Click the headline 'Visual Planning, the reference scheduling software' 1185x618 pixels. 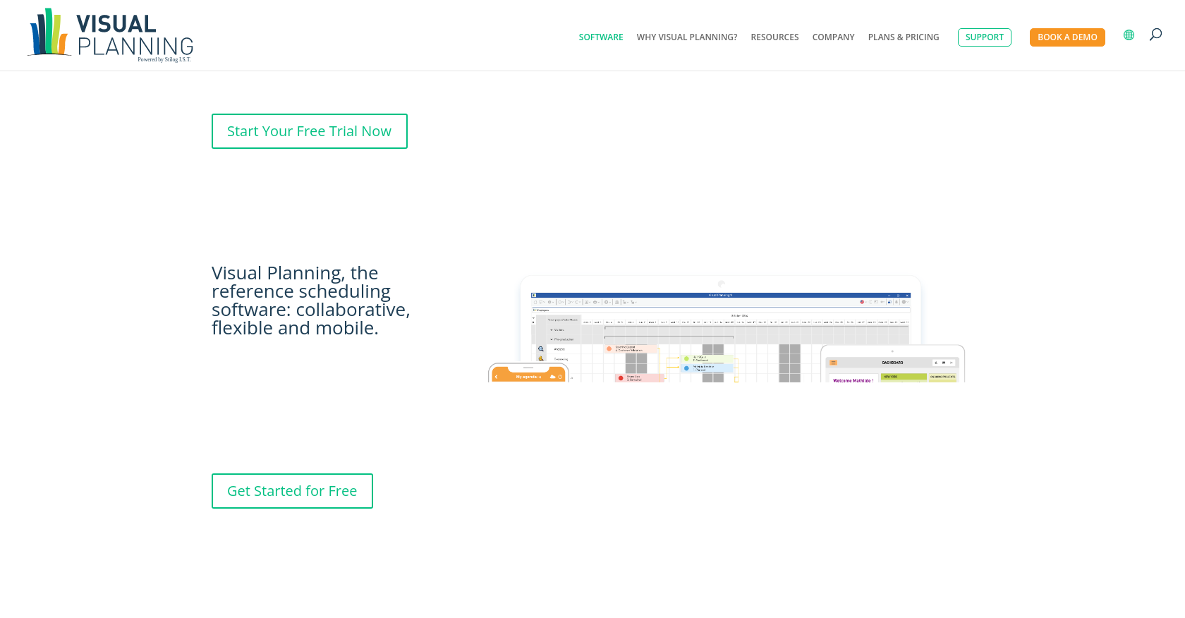(x=311, y=301)
